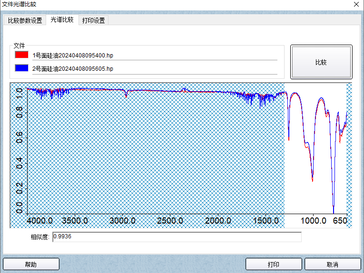The width and height of the screenshot is (364, 273).
Task: Click the 4000.0 x-axis label
Action: point(39,221)
